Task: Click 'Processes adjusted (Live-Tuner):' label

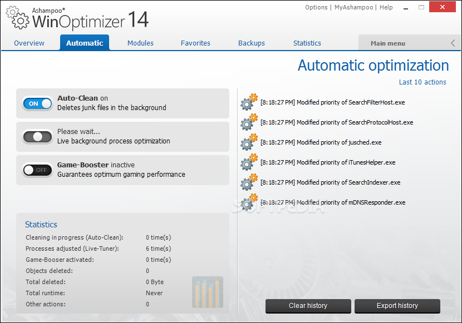Action: point(72,249)
